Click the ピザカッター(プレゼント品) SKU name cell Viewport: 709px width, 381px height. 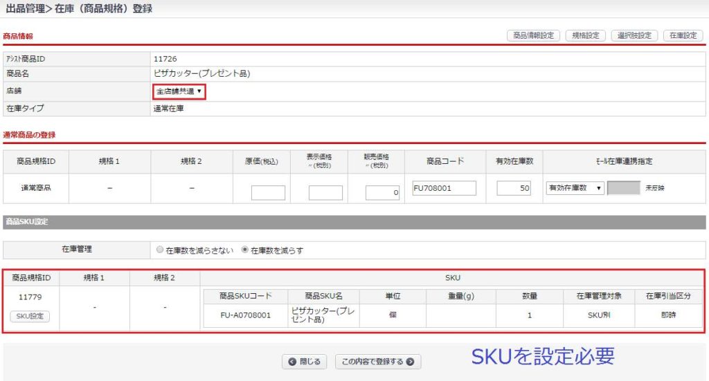click(323, 315)
